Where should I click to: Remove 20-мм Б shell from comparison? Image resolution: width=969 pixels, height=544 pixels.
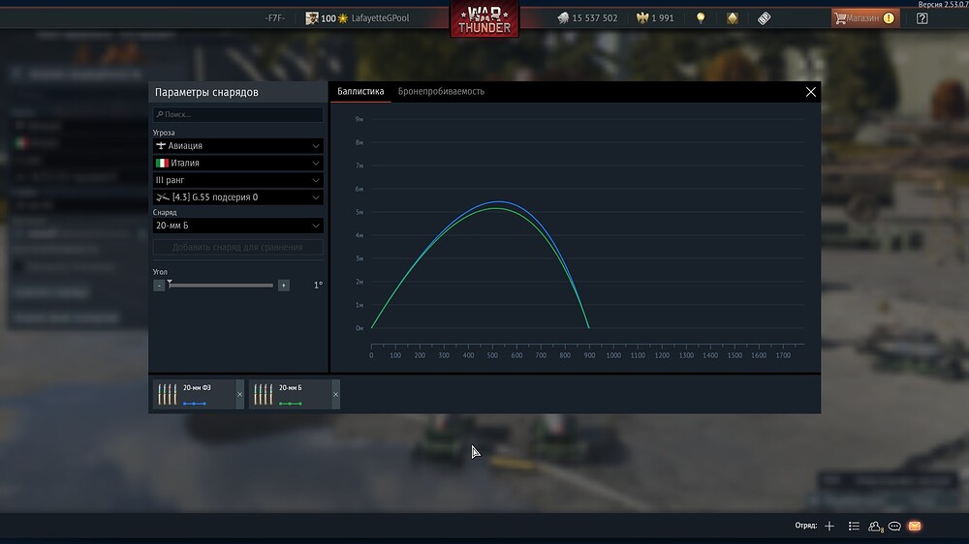point(336,394)
